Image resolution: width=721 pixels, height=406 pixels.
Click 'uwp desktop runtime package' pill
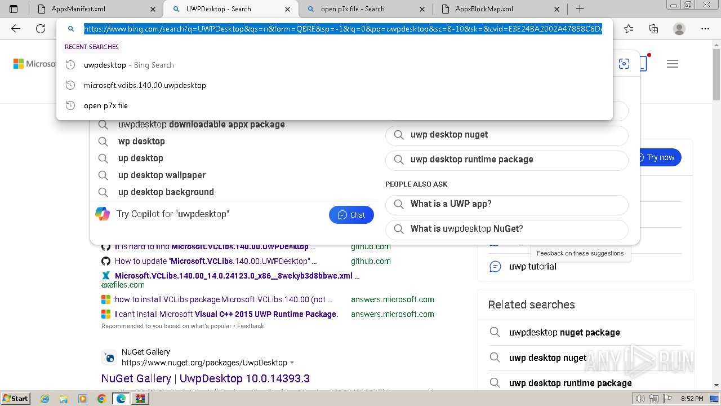pyautogui.click(x=506, y=160)
